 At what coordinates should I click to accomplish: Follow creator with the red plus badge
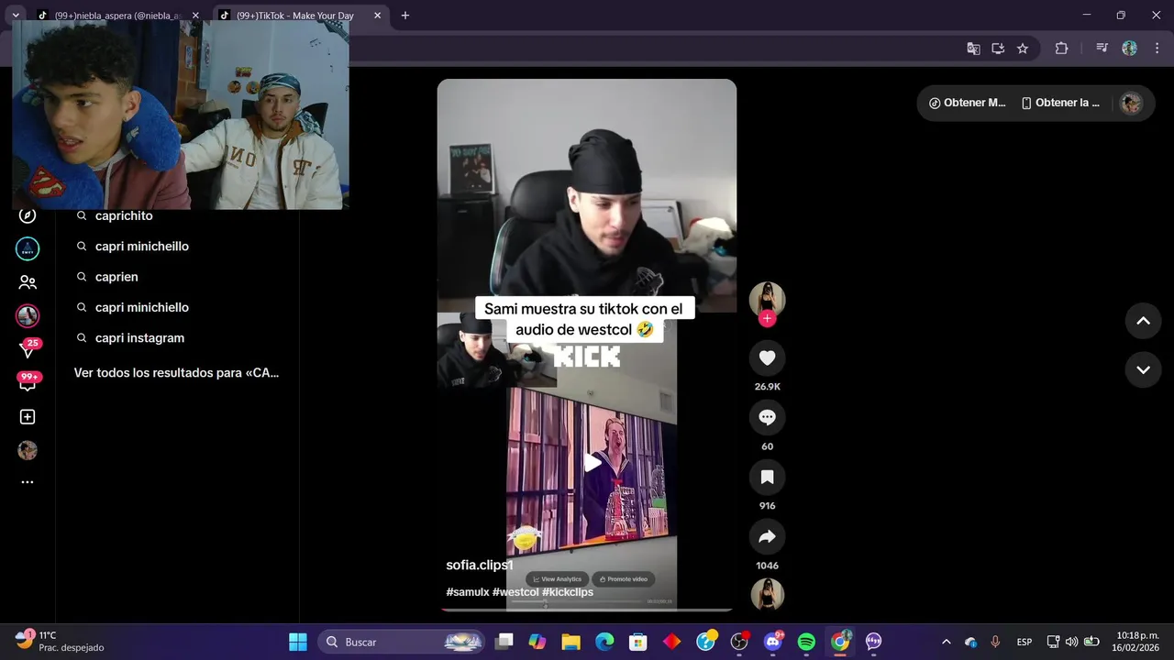tap(768, 319)
